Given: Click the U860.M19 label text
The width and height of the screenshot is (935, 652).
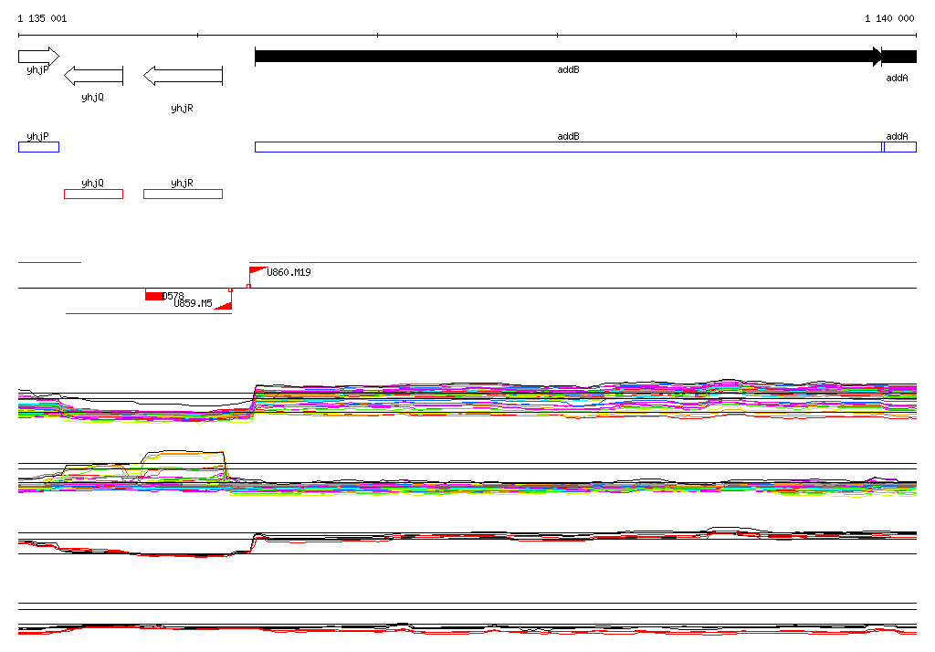Looking at the screenshot, I should 289,273.
